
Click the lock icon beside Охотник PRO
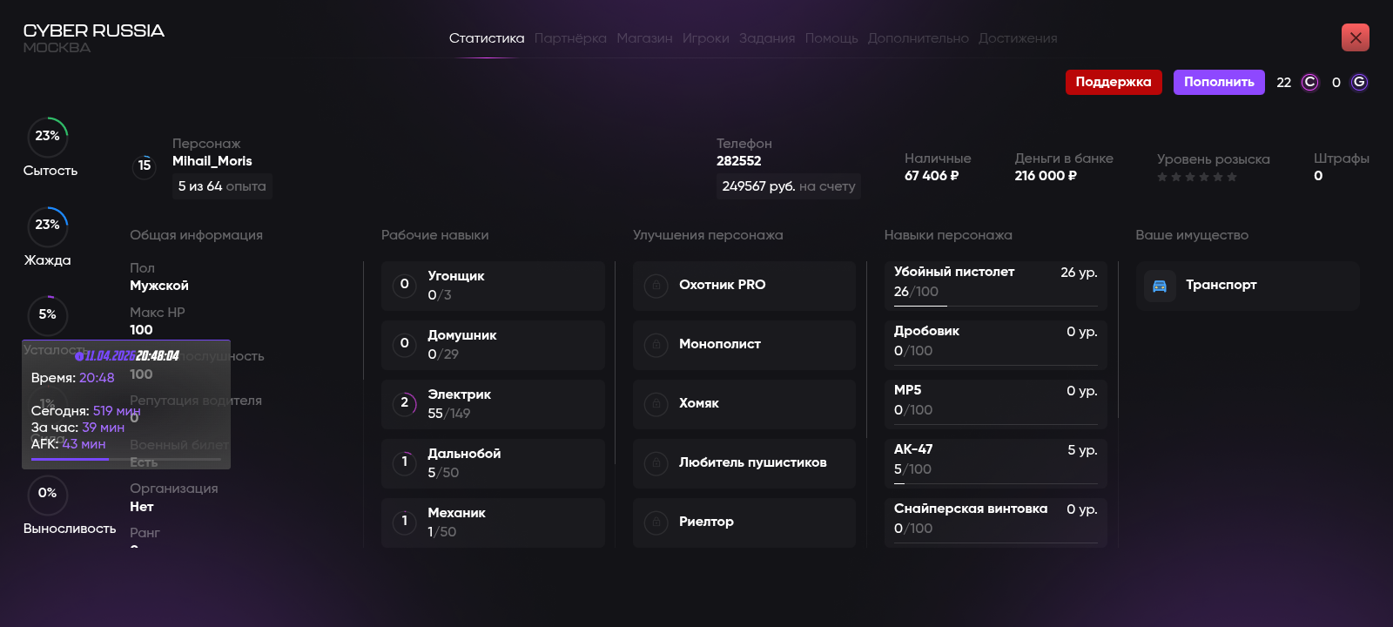tap(656, 286)
